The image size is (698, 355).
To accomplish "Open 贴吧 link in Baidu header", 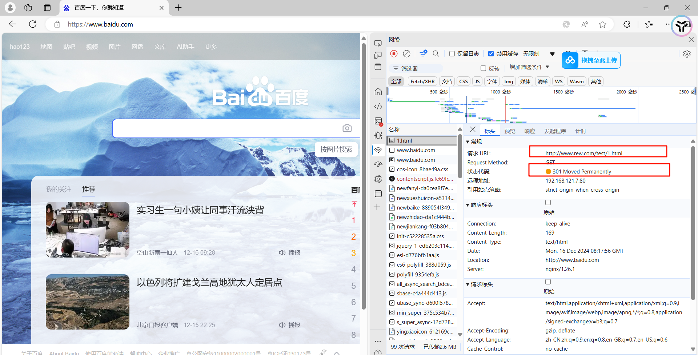I will pyautogui.click(x=69, y=47).
